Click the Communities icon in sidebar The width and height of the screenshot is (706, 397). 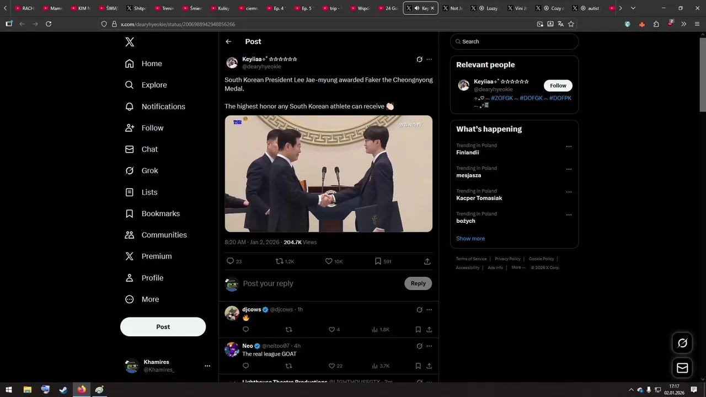click(130, 235)
